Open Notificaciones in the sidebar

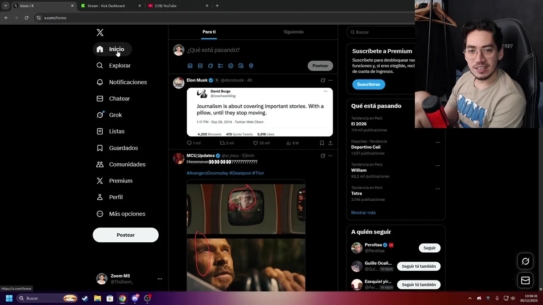coord(121,82)
